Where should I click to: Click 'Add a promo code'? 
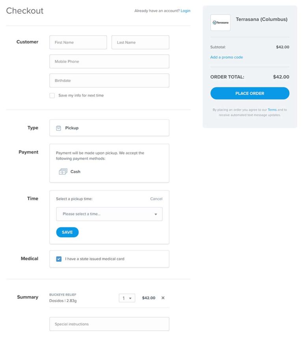coord(226,57)
